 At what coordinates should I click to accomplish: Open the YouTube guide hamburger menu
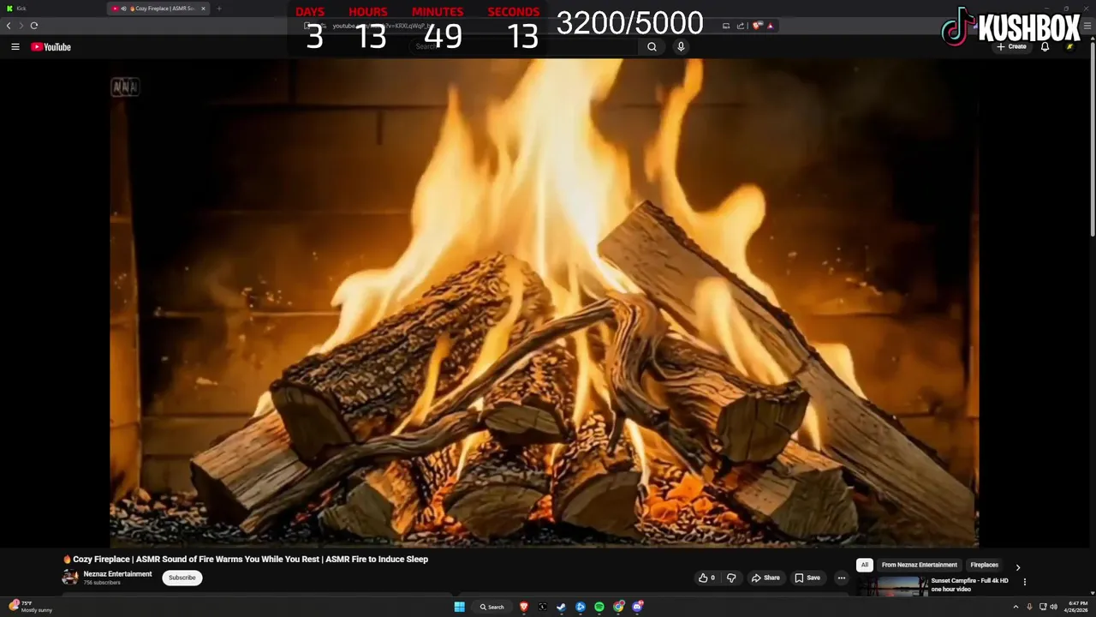15,47
